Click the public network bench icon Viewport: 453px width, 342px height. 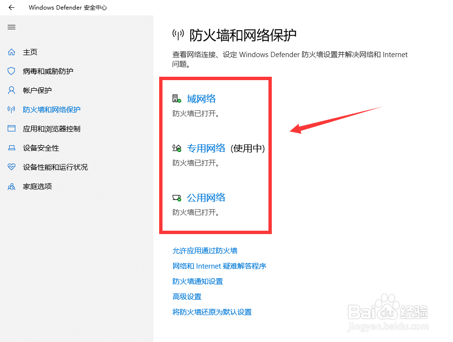pos(177,198)
